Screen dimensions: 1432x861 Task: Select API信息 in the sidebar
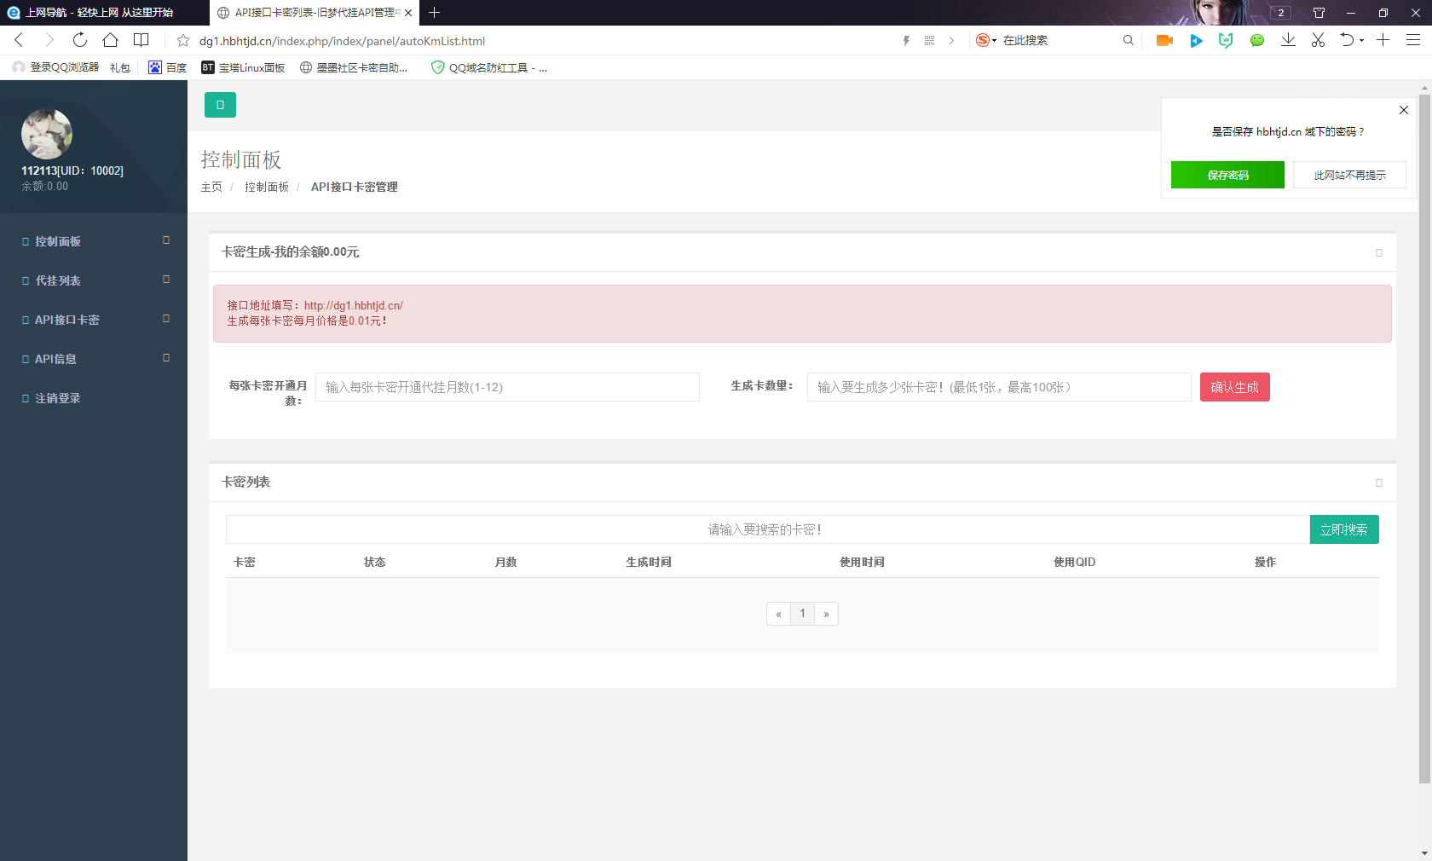click(x=55, y=359)
